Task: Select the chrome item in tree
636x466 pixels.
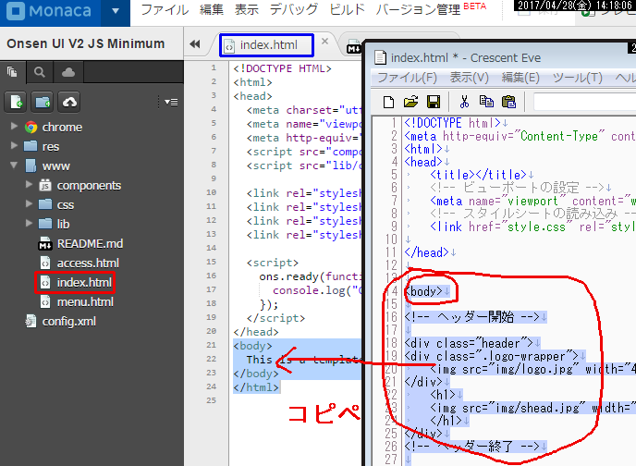Action: [x=62, y=128]
